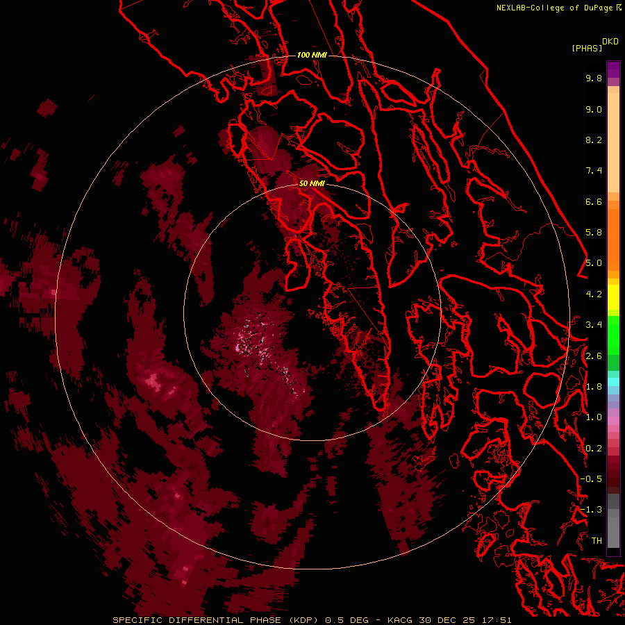
Task: Click the 7.4 value on the scale
Action: click(594, 171)
